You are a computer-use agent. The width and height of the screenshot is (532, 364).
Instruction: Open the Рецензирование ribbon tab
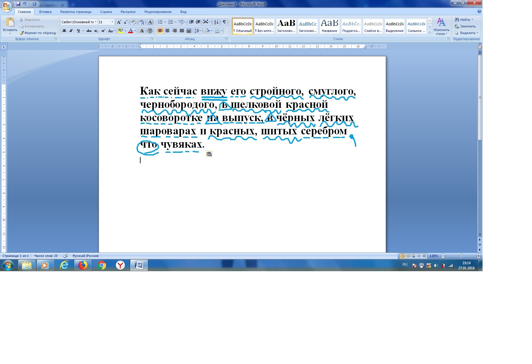(158, 12)
